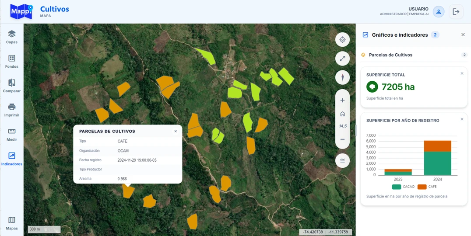This screenshot has width=471, height=236.
Task: Remove the Superficie Total card
Action: point(462,73)
